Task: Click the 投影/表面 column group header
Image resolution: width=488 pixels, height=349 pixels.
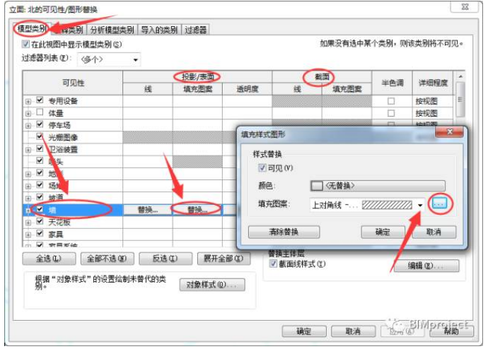Action: [x=197, y=77]
